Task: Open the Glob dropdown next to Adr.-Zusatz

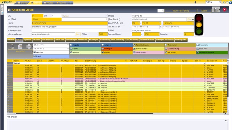Action: point(193,19)
